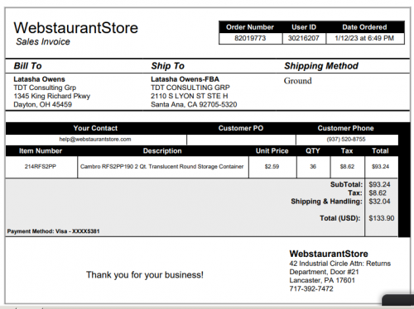Click the Ship To heading
This screenshot has width=414, height=309.
coord(168,66)
